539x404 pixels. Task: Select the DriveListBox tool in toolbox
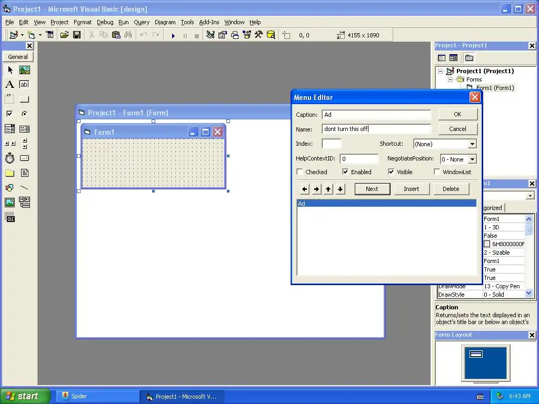coord(24,158)
